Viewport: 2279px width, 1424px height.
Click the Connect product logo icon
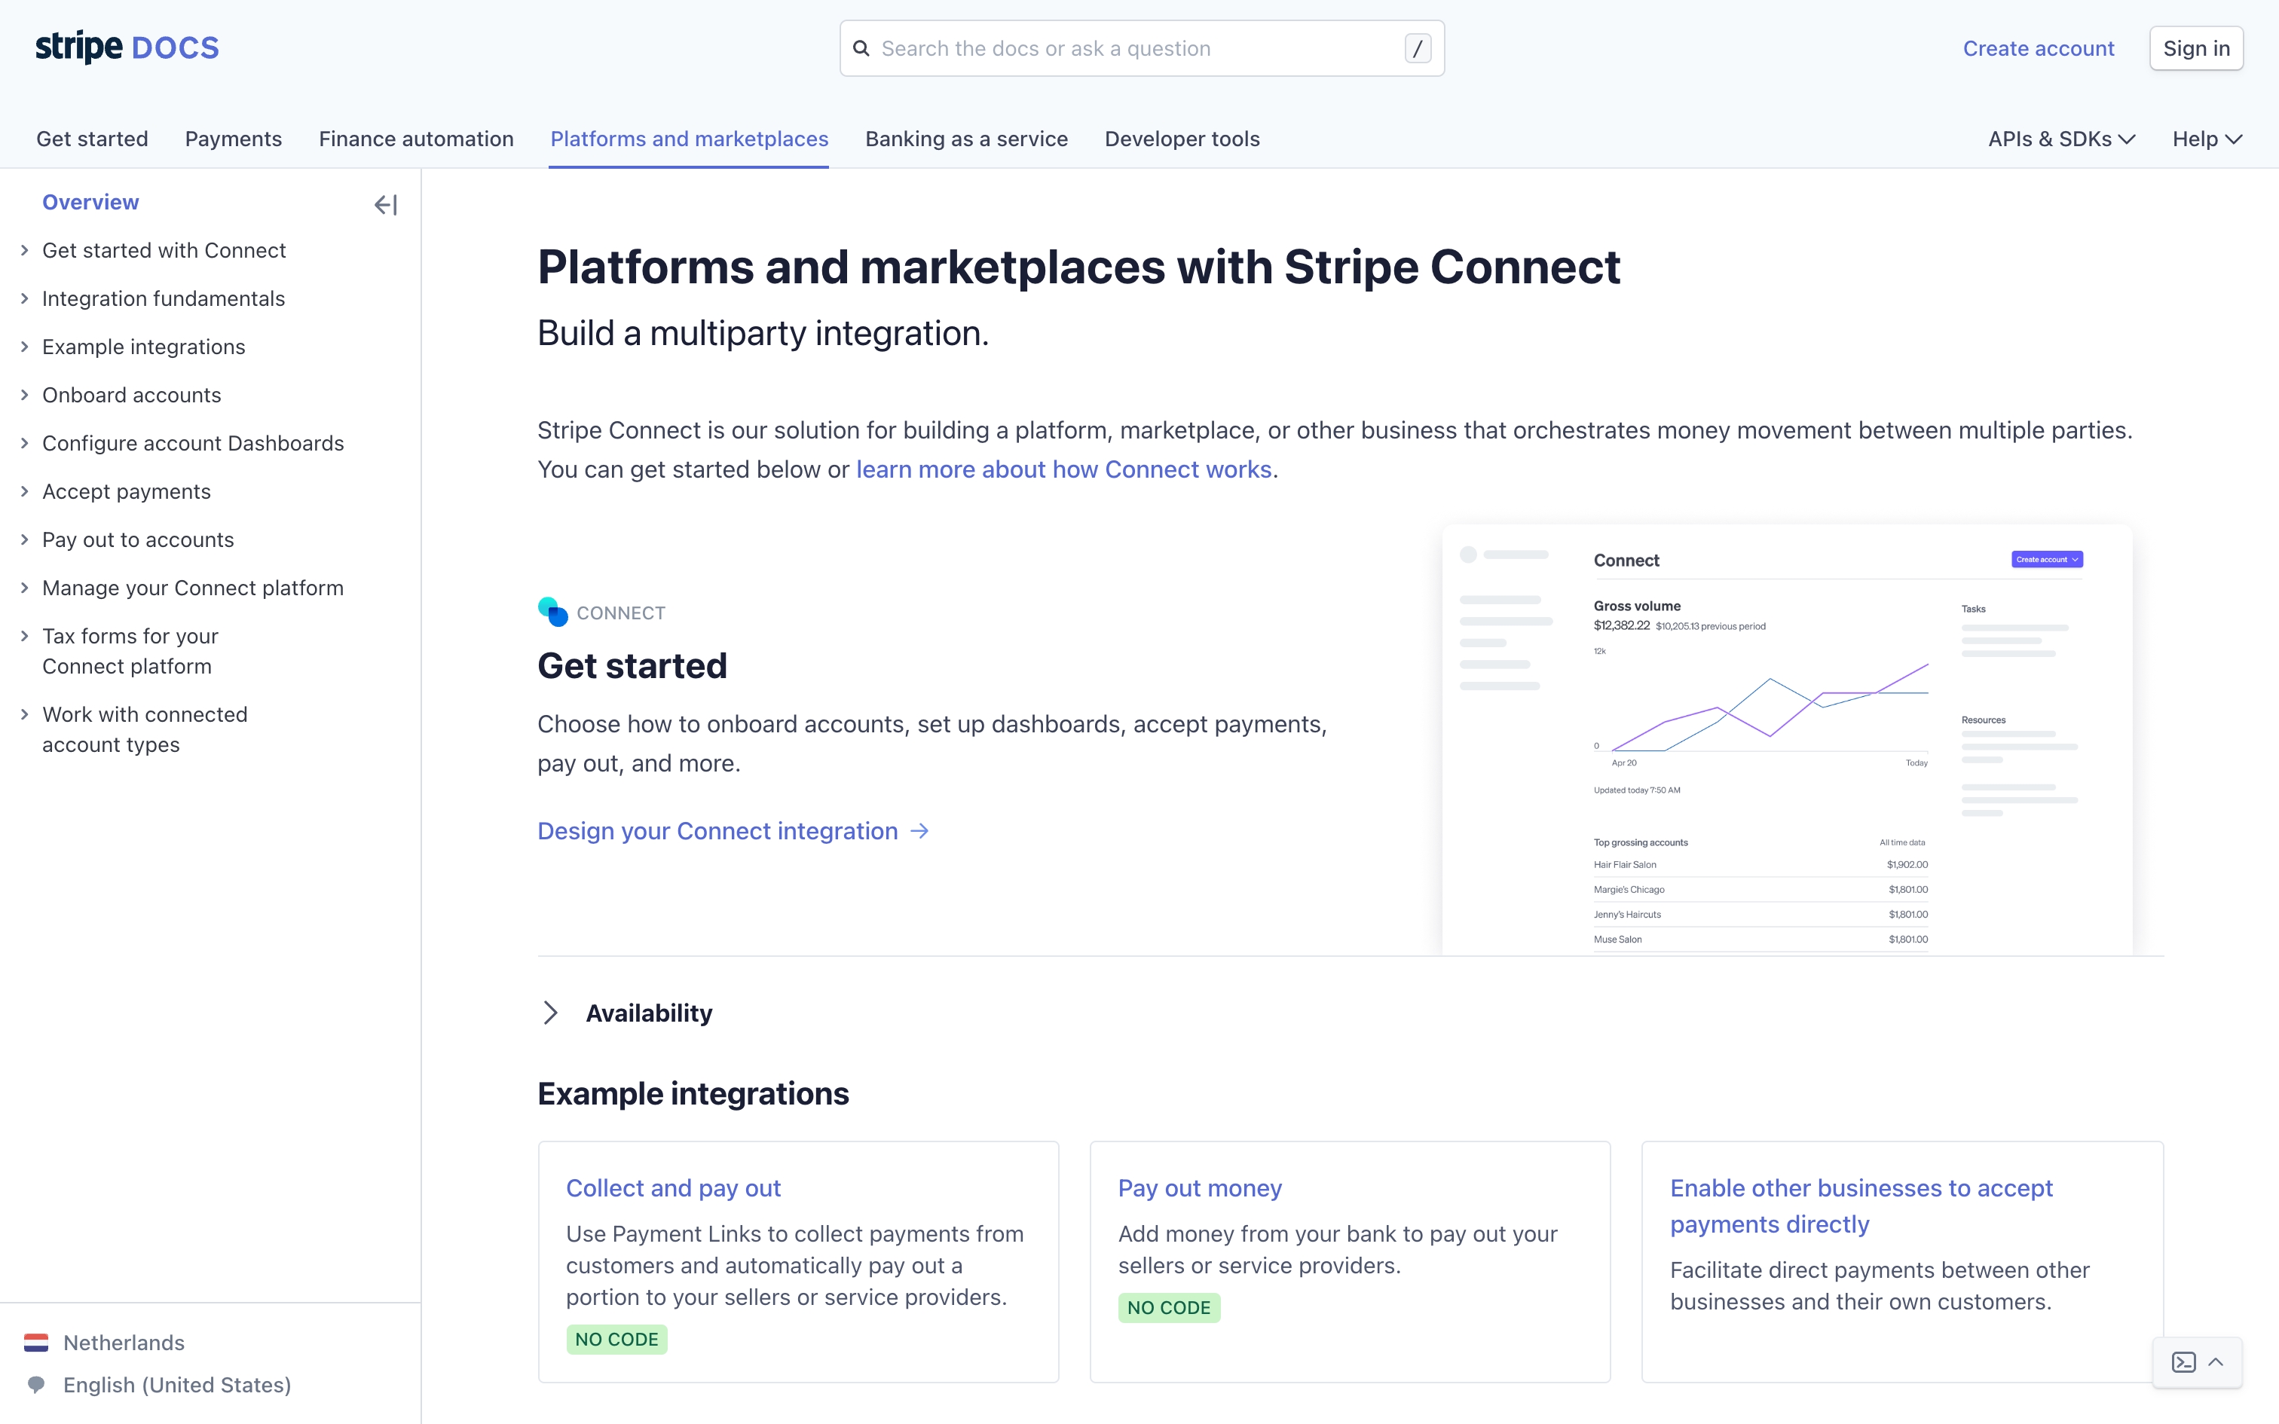(x=553, y=612)
